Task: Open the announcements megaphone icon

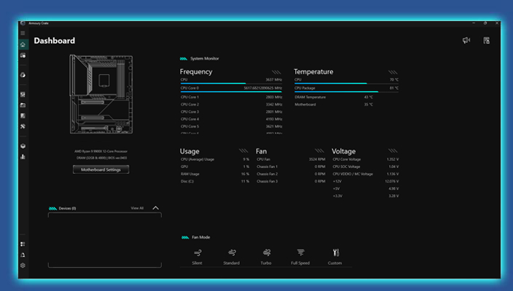Action: point(466,41)
